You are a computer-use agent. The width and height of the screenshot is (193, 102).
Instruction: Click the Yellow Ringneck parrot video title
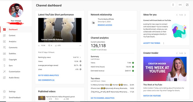[x=60, y=97]
